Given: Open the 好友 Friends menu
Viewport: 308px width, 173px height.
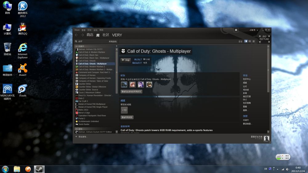Looking at the screenshot, I should [89, 30].
